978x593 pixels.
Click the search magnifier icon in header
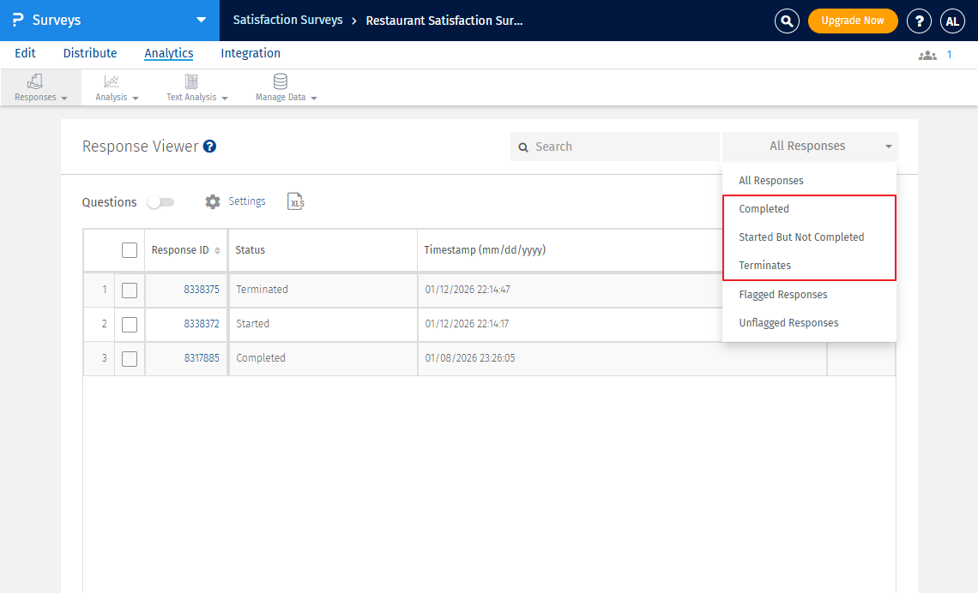click(x=787, y=21)
